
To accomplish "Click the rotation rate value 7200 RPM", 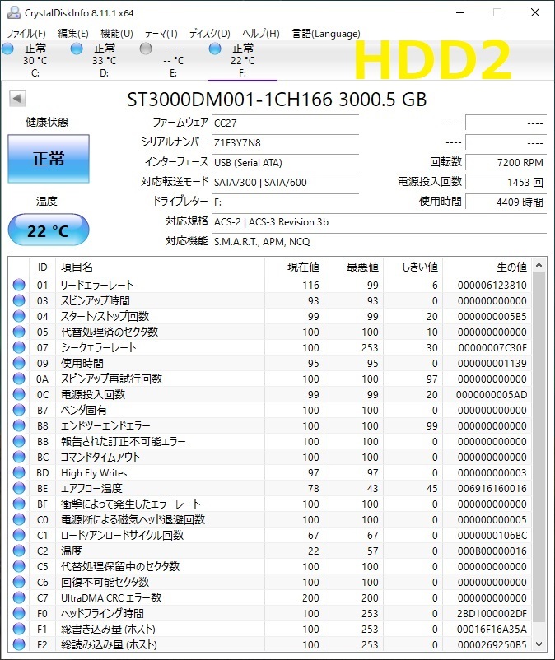I will [506, 162].
